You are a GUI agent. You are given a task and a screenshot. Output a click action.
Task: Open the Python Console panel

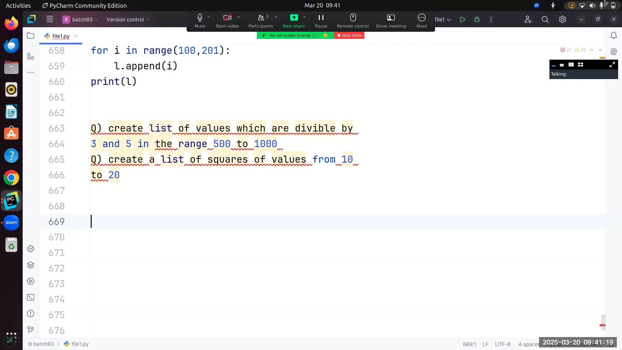(30, 249)
